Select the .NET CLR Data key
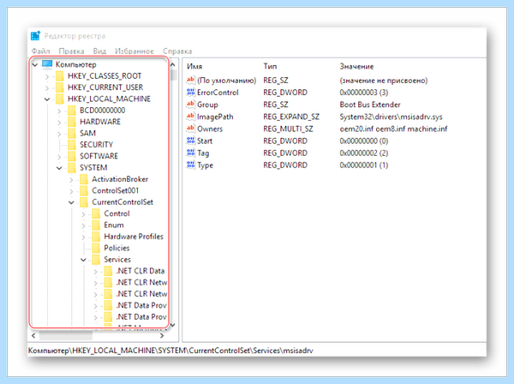Image resolution: width=514 pixels, height=384 pixels. tap(140, 271)
